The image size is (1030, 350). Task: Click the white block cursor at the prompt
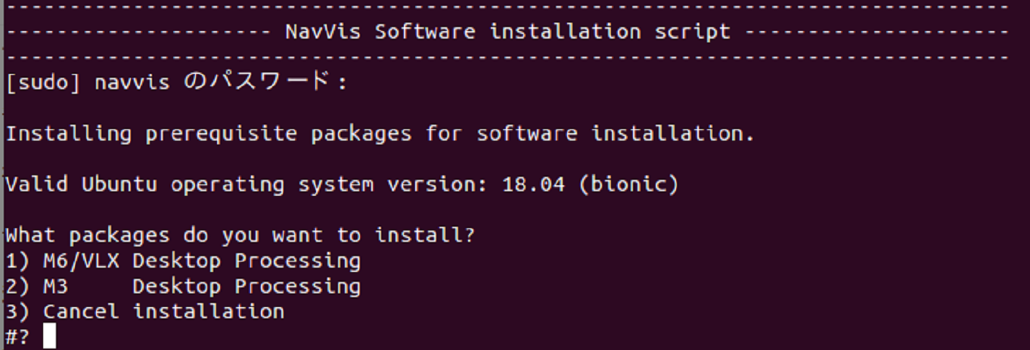pos(49,336)
